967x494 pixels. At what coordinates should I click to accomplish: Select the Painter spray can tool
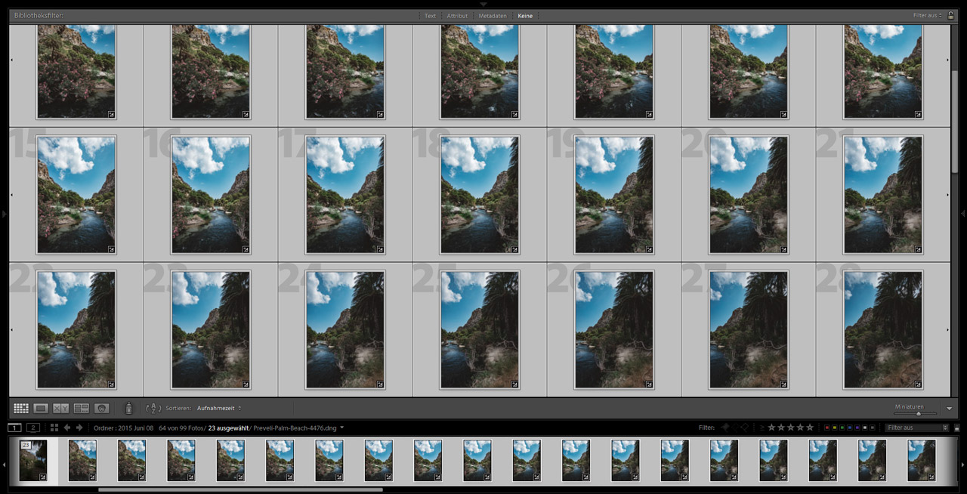point(128,408)
